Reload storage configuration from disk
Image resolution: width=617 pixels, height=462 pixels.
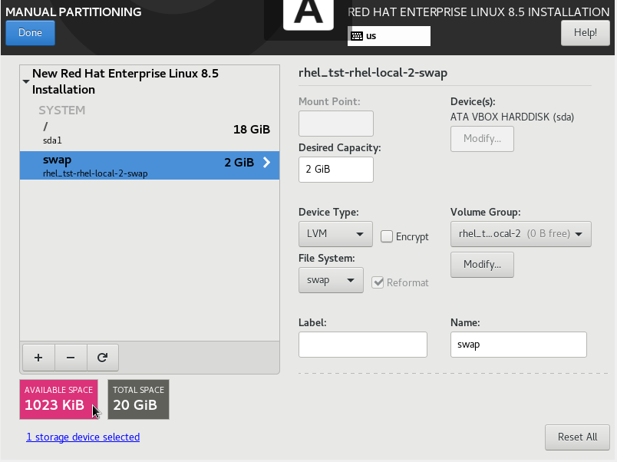point(103,358)
